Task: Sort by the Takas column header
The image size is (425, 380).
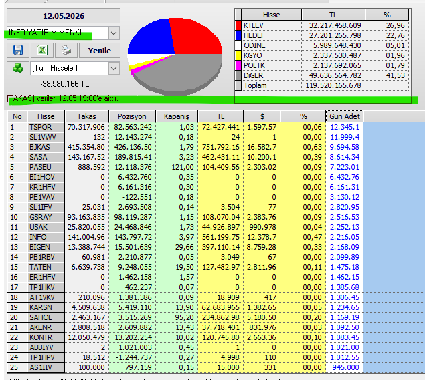Action: point(86,116)
